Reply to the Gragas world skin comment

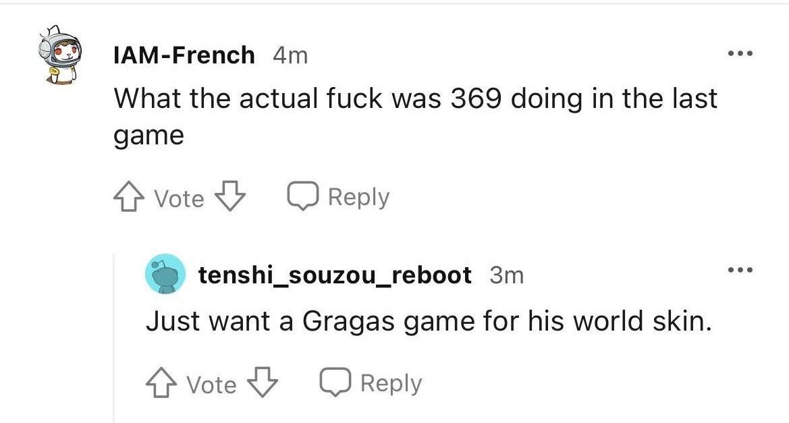click(371, 383)
